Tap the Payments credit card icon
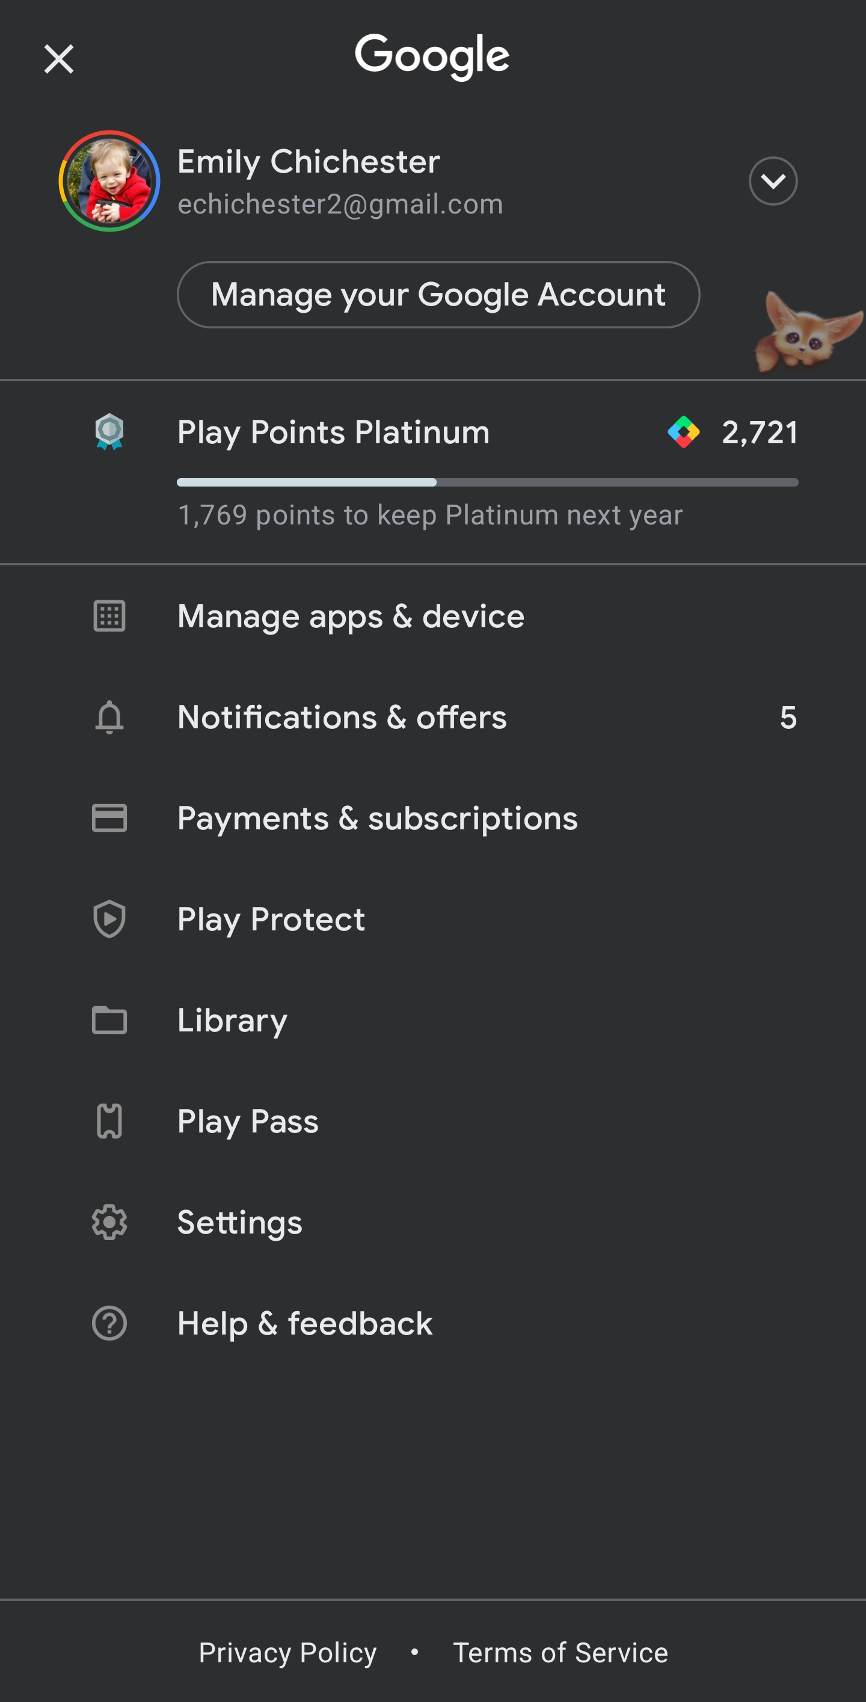The width and height of the screenshot is (866, 1702). [x=109, y=818]
